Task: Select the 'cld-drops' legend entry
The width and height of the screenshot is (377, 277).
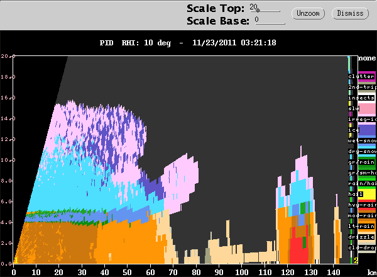Action: pos(363,247)
